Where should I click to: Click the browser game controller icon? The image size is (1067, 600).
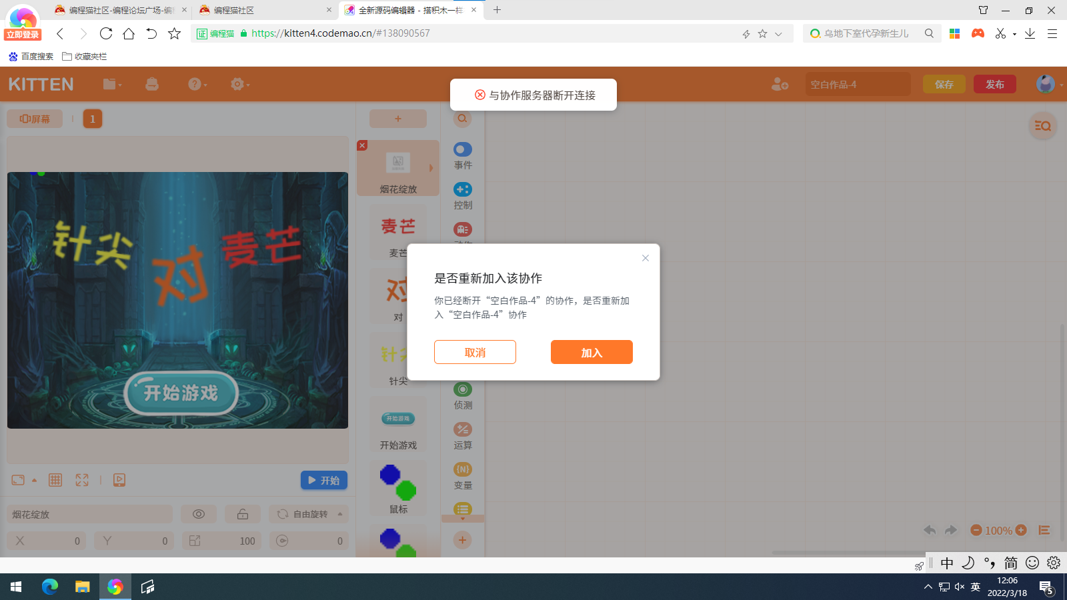978,33
